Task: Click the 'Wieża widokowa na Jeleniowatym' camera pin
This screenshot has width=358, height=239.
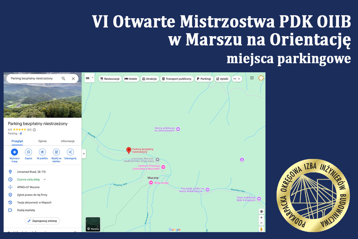Action: click(x=178, y=129)
